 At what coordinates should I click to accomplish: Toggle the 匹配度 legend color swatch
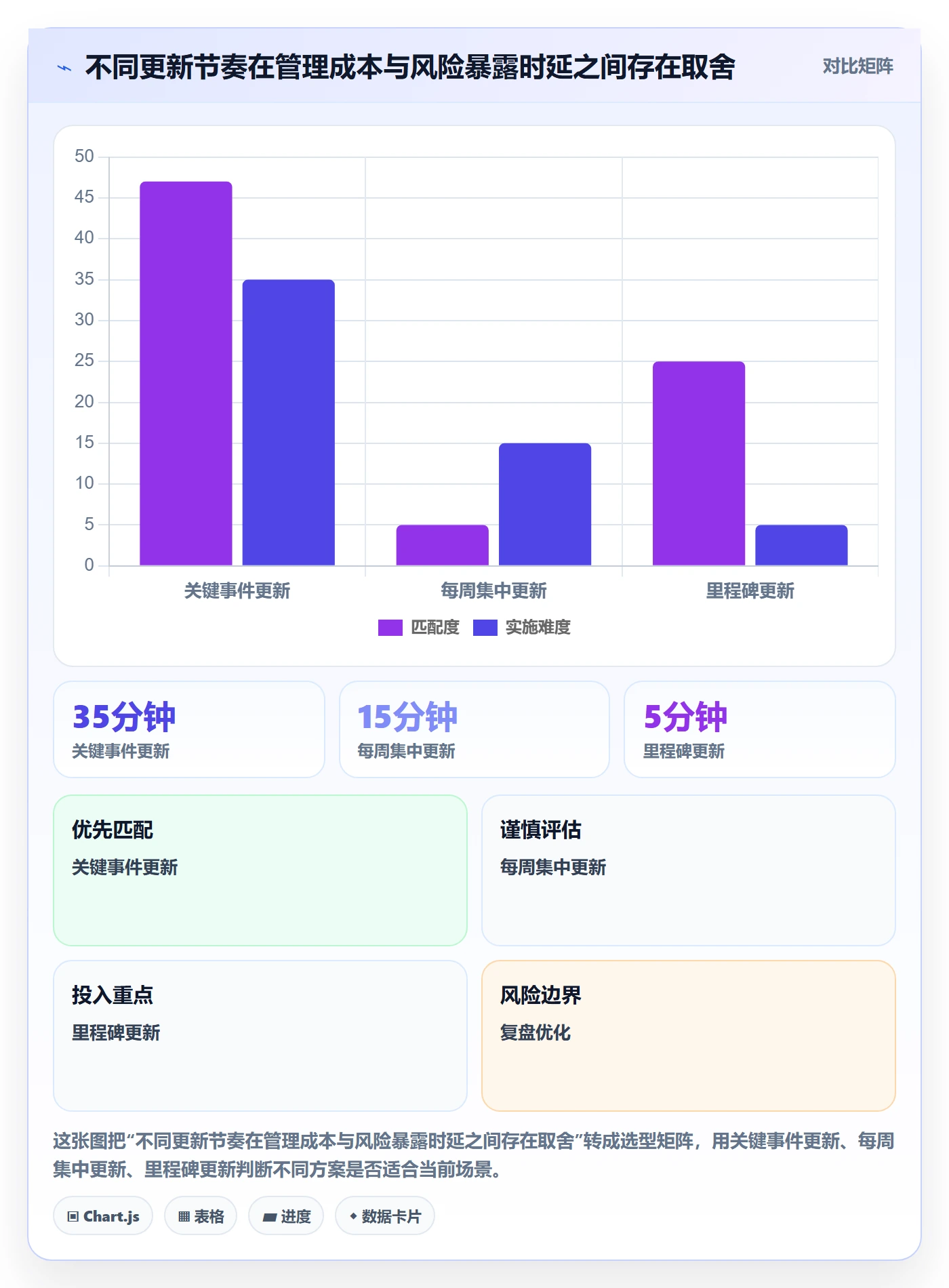tap(390, 628)
